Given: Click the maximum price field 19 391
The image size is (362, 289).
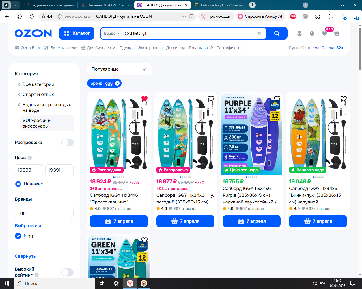Looking at the screenshot, I should click(x=59, y=170).
